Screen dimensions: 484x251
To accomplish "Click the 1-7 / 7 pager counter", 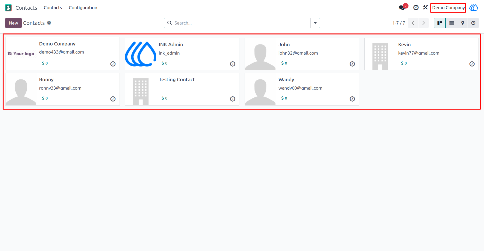I will [399, 23].
